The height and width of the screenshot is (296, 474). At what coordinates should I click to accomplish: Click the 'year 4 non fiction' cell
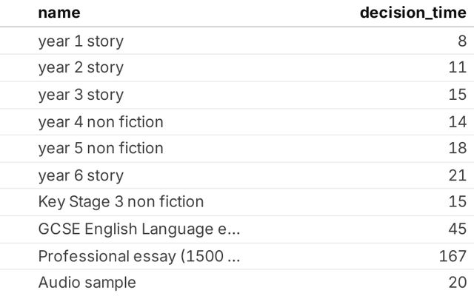[x=101, y=121]
